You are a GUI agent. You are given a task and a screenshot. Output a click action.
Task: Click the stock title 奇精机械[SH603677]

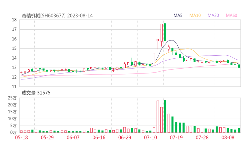(x=44, y=15)
